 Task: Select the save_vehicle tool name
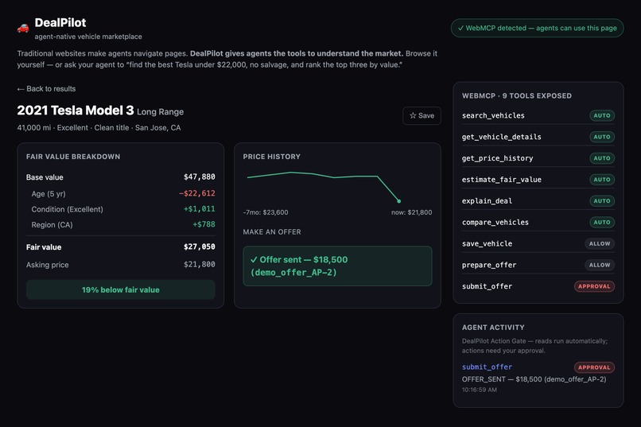click(x=487, y=243)
